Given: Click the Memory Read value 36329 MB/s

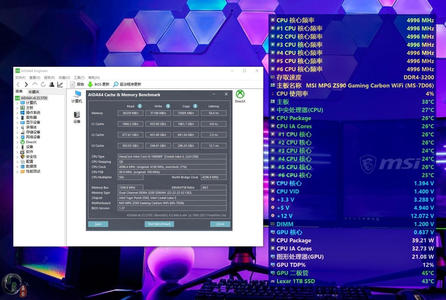Looking at the screenshot, I should 131,113.
